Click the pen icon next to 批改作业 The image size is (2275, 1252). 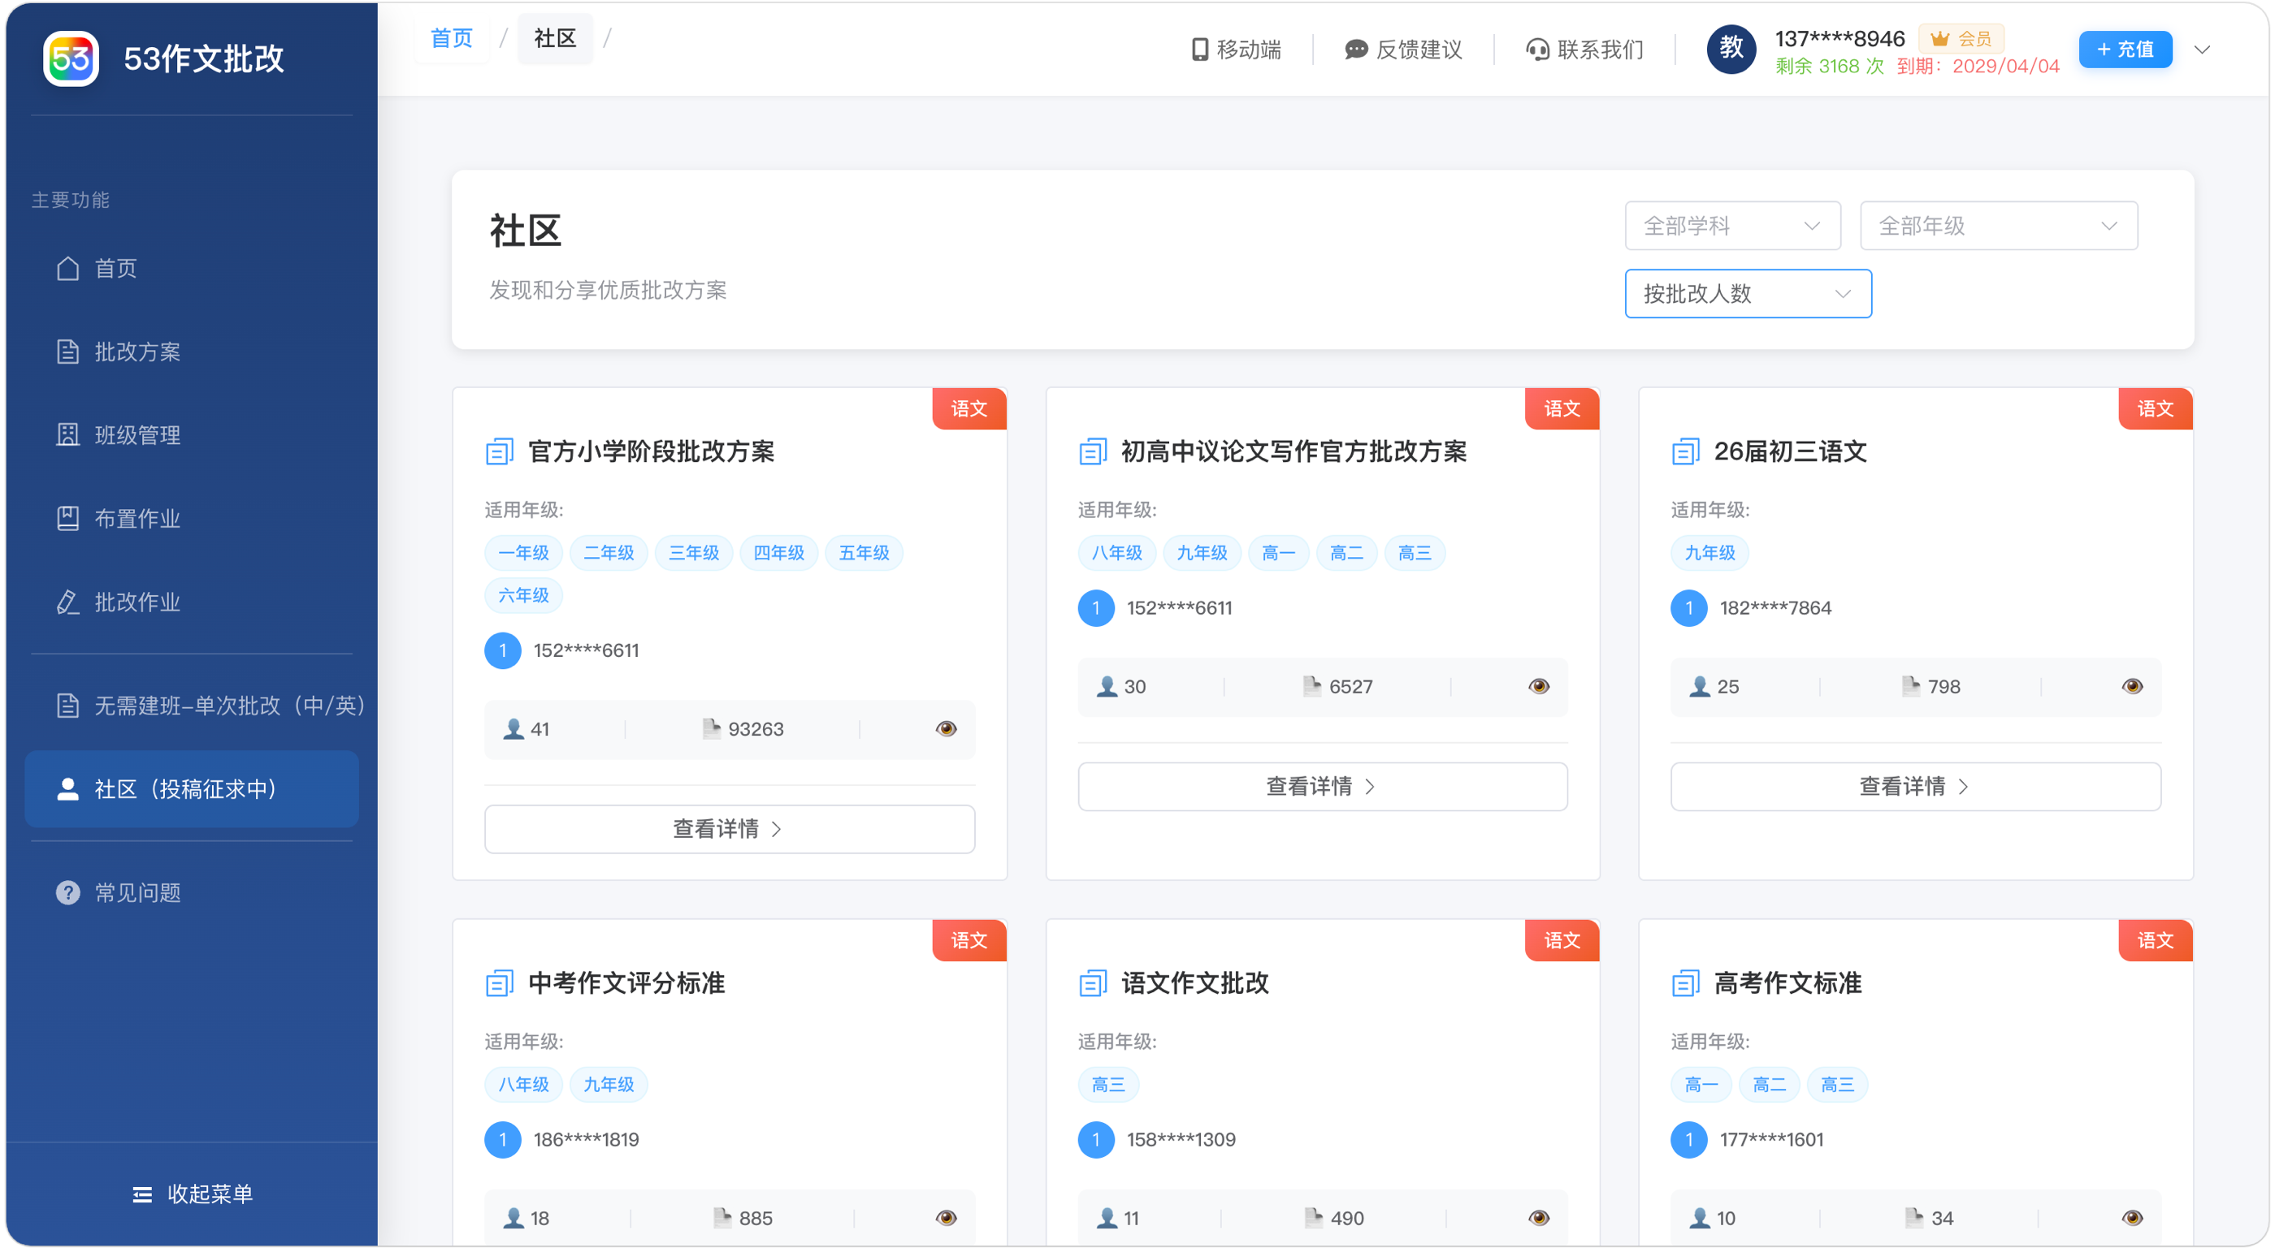[x=68, y=602]
